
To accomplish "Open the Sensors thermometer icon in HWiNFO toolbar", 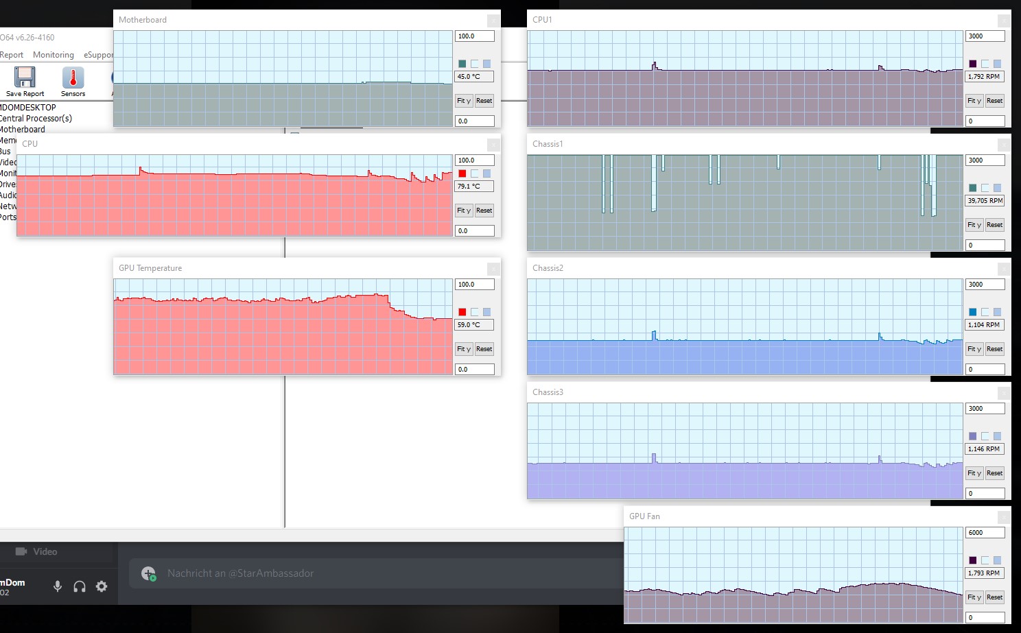I will [73, 77].
